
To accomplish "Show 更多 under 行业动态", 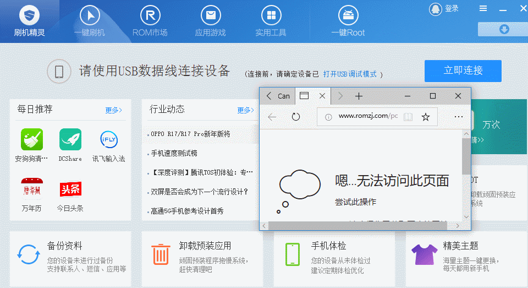I will (x=245, y=110).
